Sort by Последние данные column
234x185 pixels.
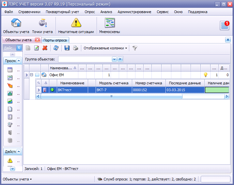185,83
